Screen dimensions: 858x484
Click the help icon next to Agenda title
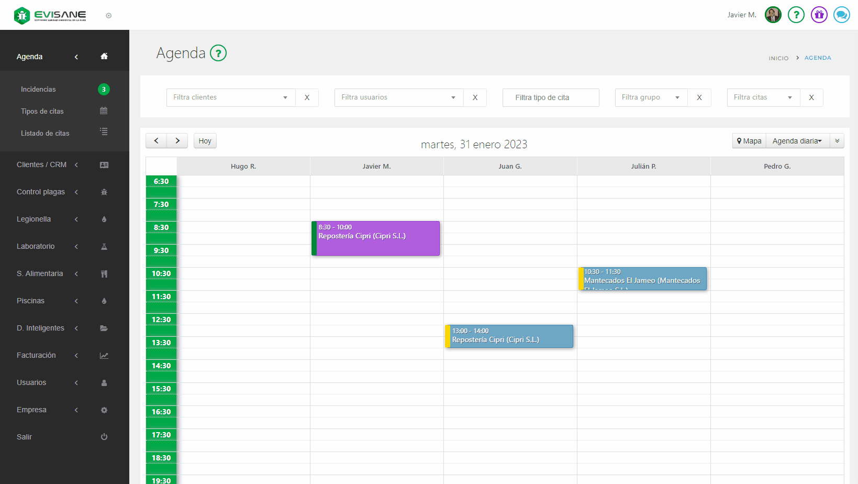[x=218, y=53]
